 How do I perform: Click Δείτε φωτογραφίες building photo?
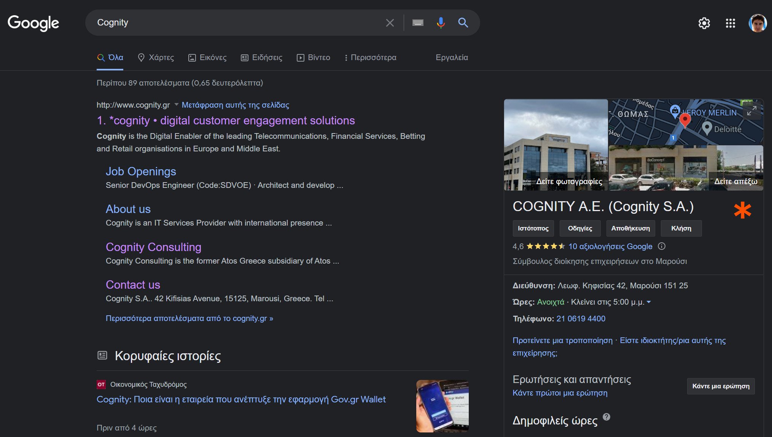click(556, 145)
